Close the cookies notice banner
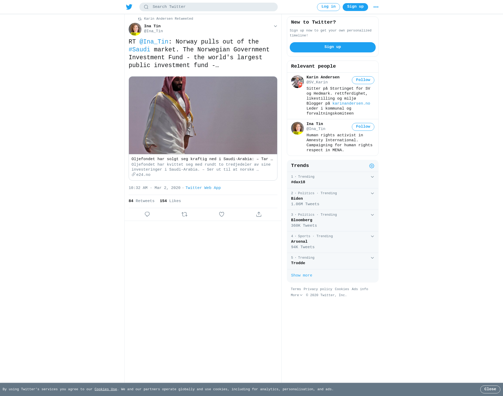This screenshot has height=396, width=503. (x=490, y=389)
